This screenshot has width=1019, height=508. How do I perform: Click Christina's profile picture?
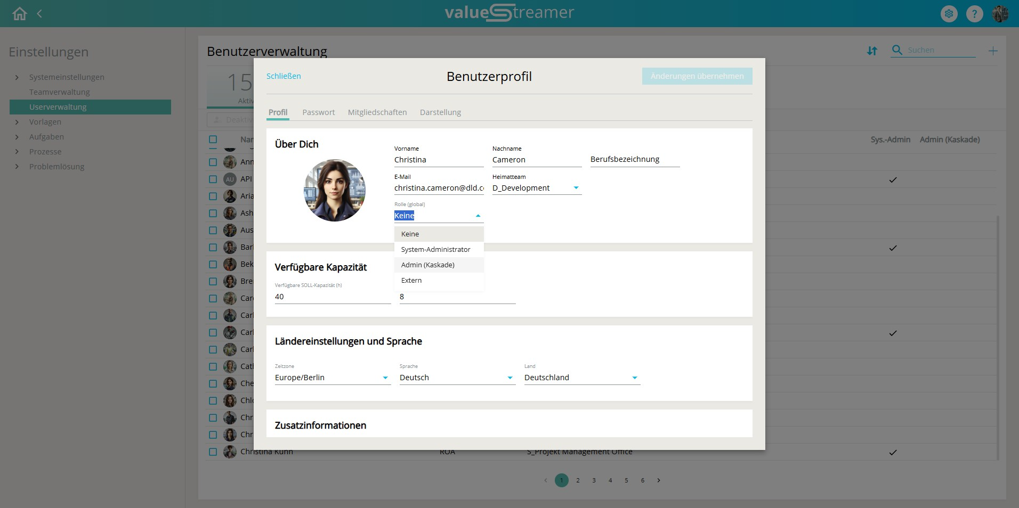point(335,190)
